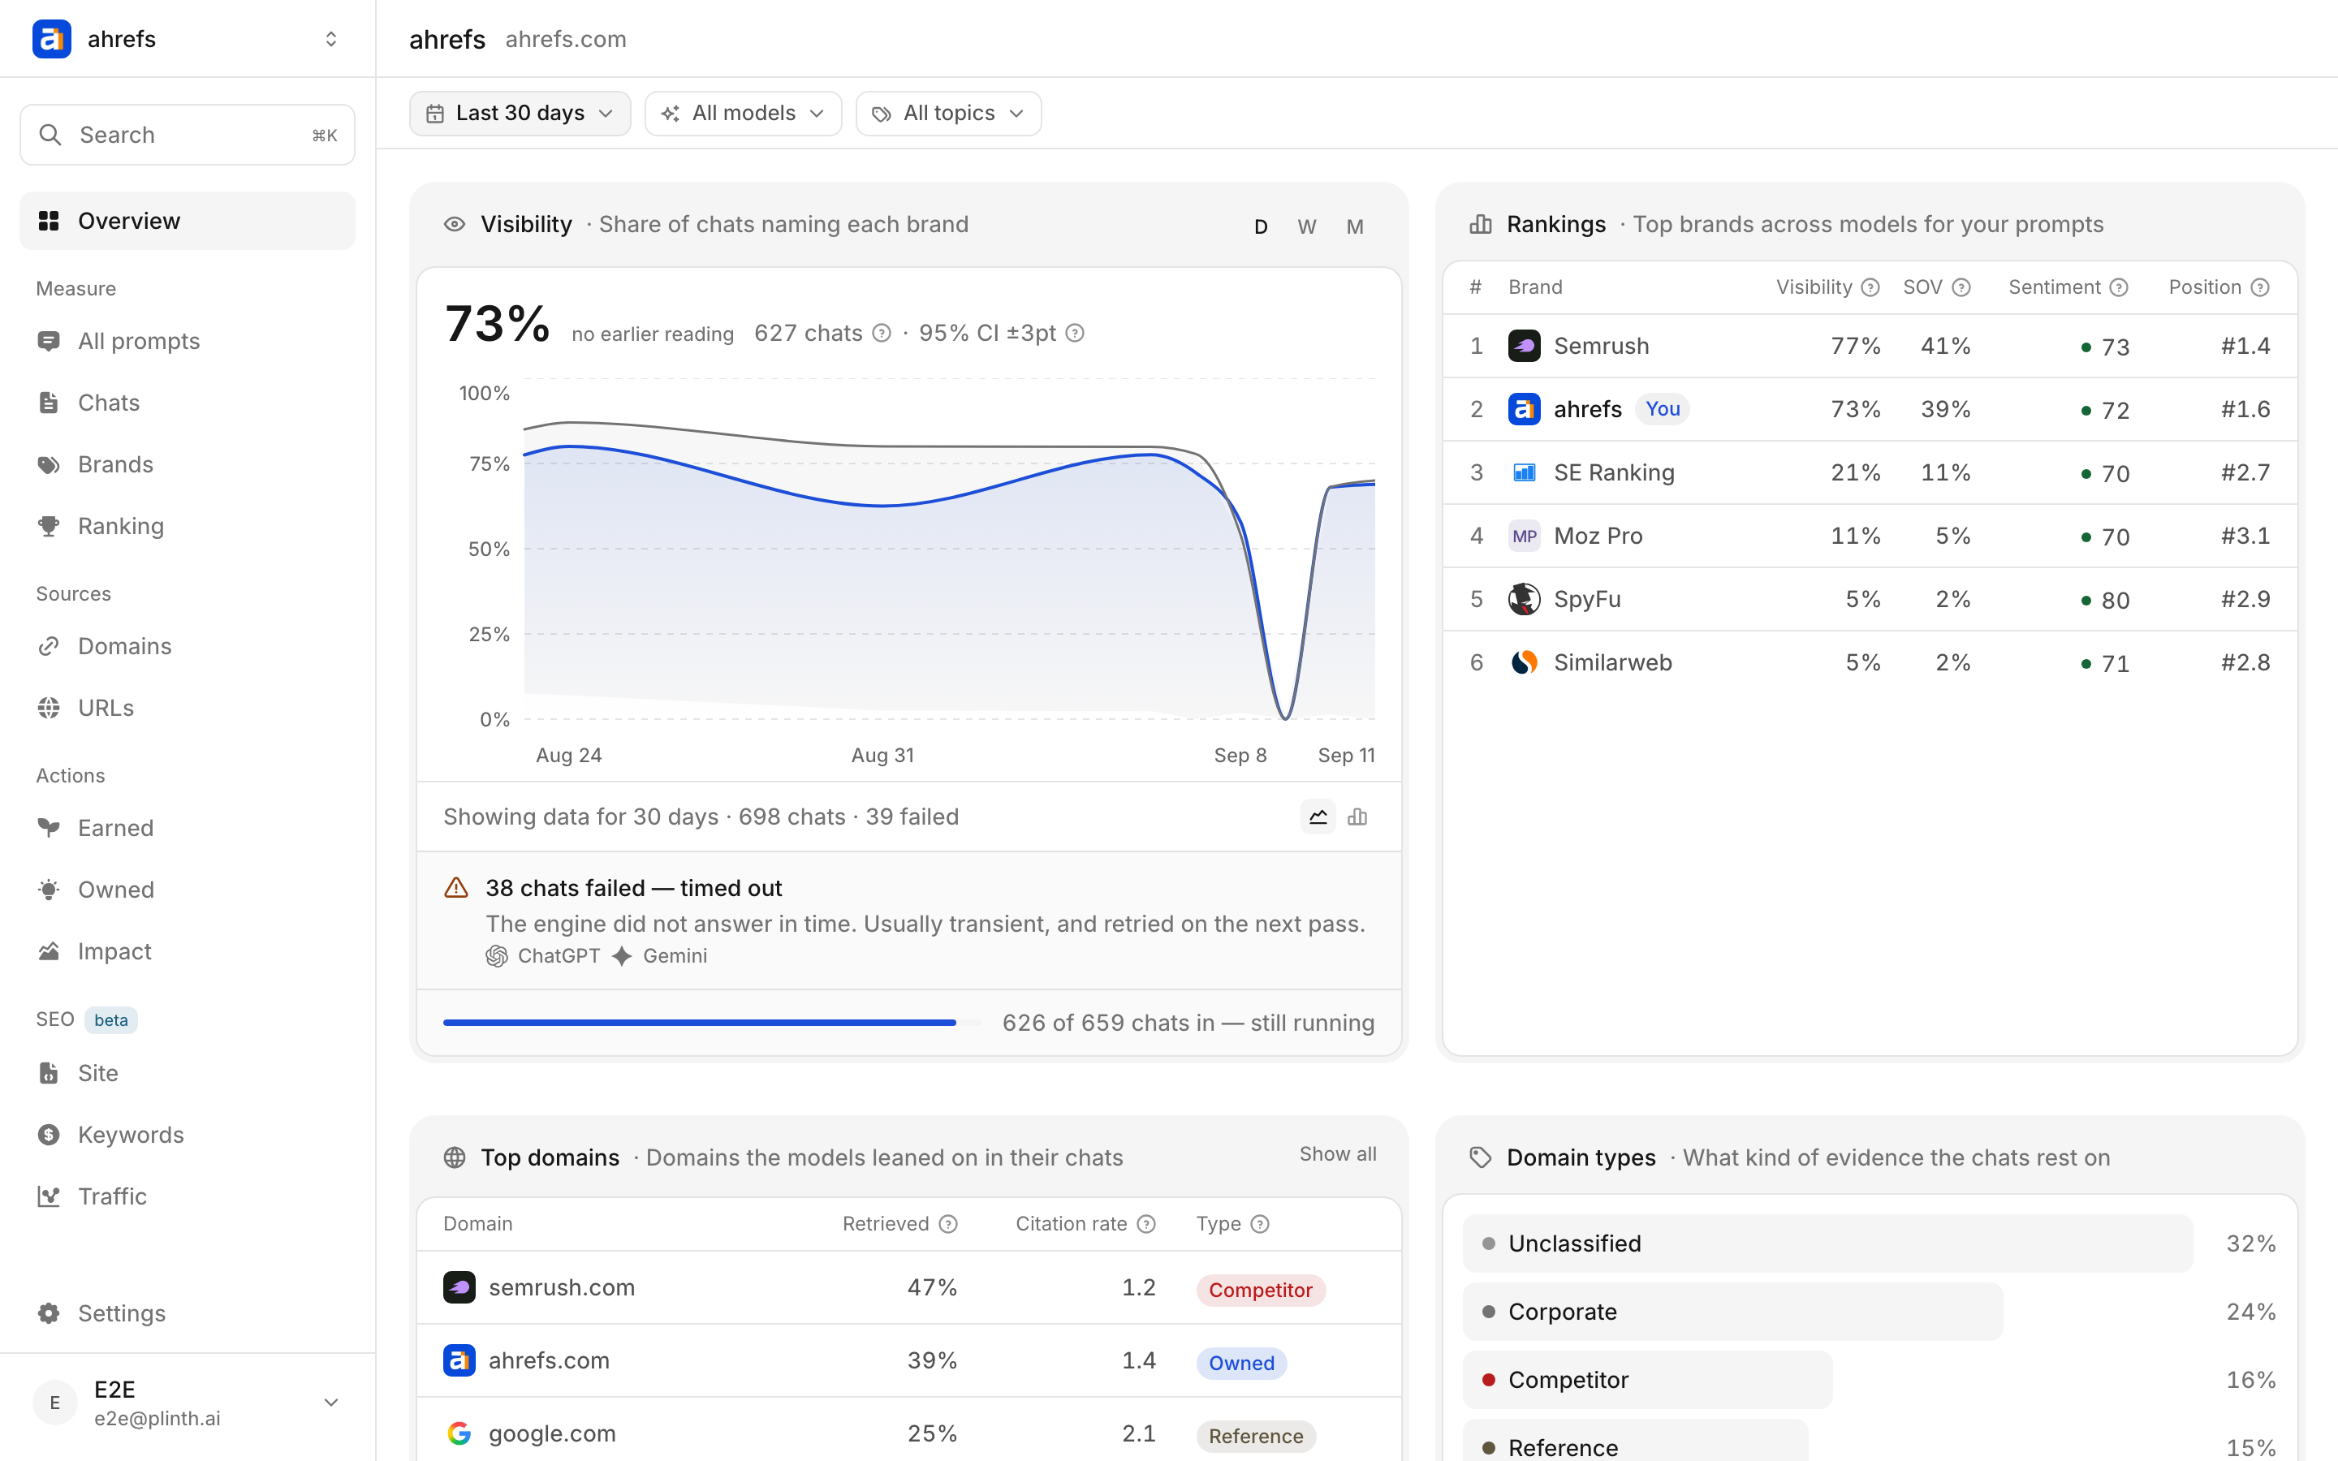Viewport: 2338px width, 1461px height.
Task: Click the Citation rate help icon
Action: 1145,1224
